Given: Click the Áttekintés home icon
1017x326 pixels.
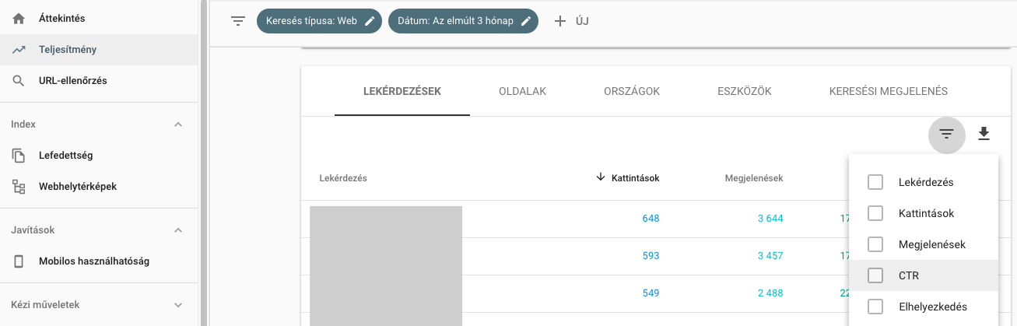Looking at the screenshot, I should (19, 19).
